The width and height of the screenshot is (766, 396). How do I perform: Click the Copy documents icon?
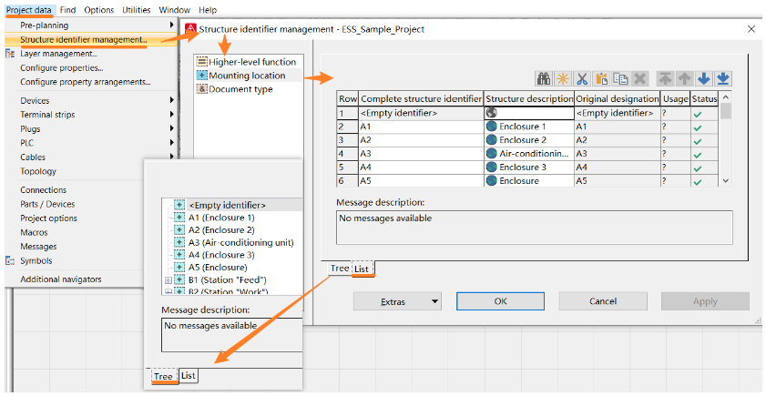pyautogui.click(x=620, y=78)
